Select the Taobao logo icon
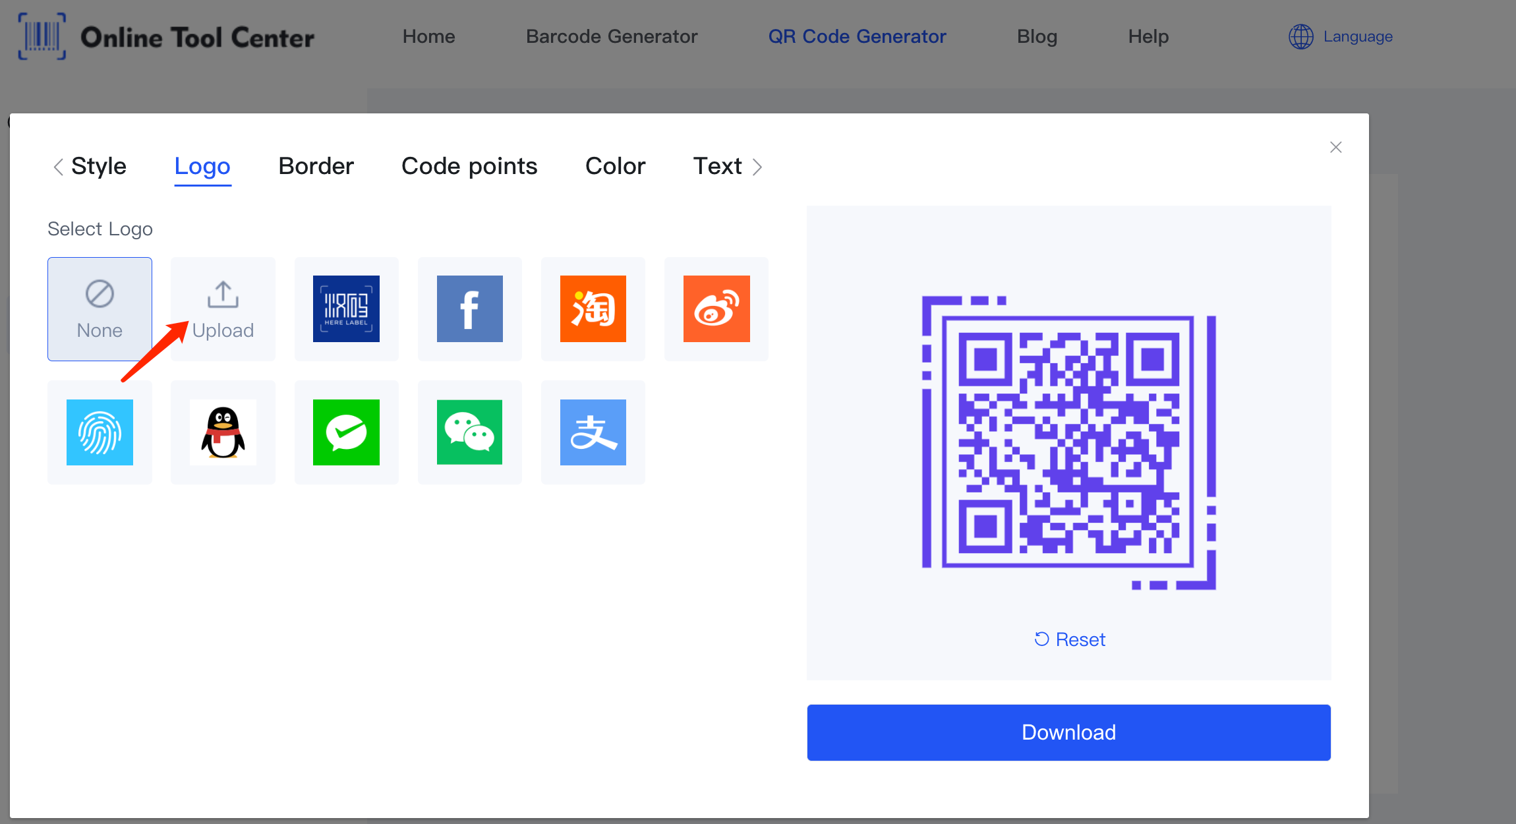This screenshot has height=824, width=1516. [592, 307]
